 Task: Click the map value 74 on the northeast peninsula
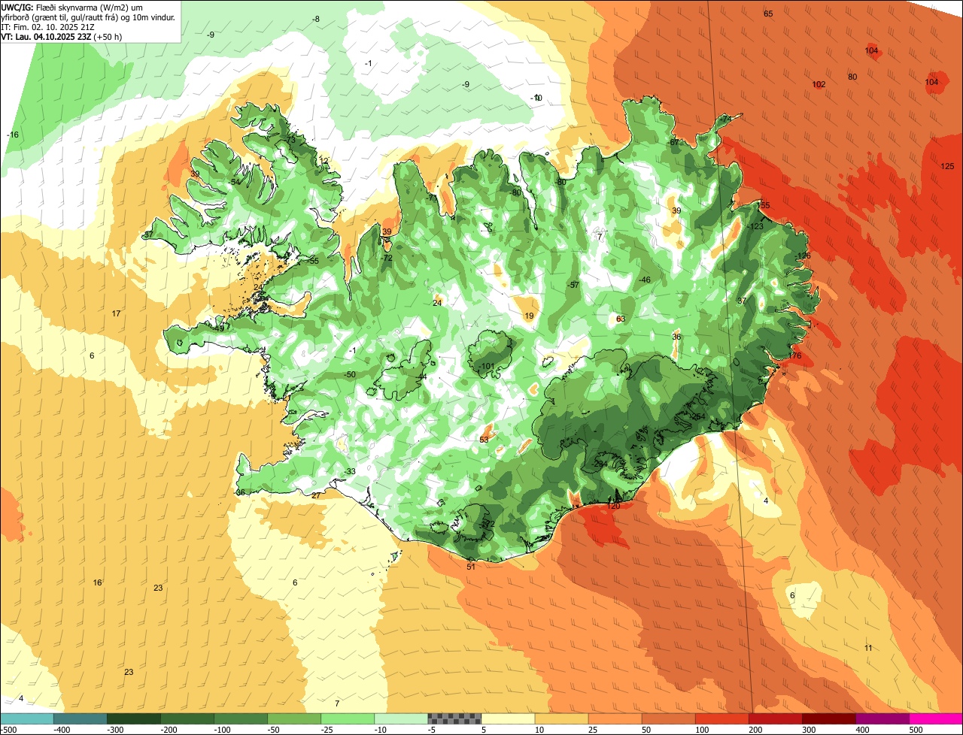coord(726,119)
